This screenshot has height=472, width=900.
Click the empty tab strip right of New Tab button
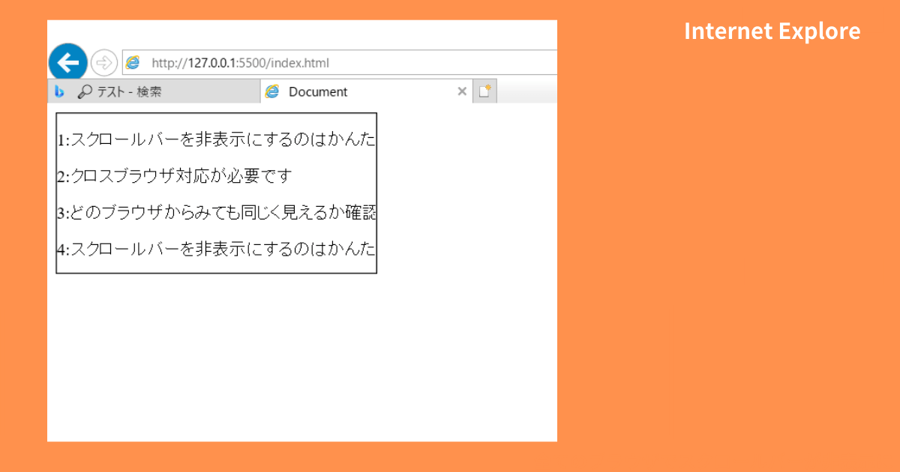coord(526,91)
